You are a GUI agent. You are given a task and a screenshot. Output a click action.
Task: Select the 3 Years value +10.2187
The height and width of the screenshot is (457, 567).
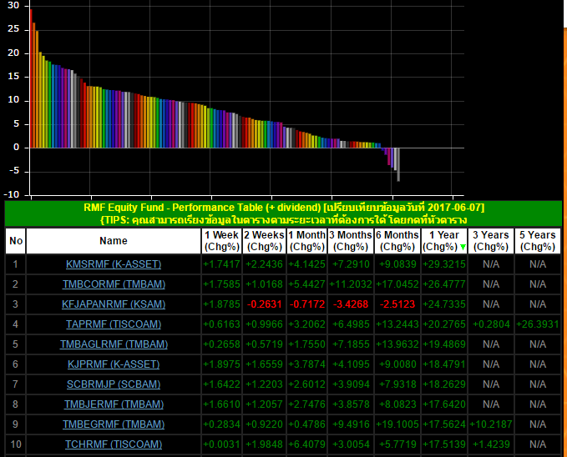[491, 424]
